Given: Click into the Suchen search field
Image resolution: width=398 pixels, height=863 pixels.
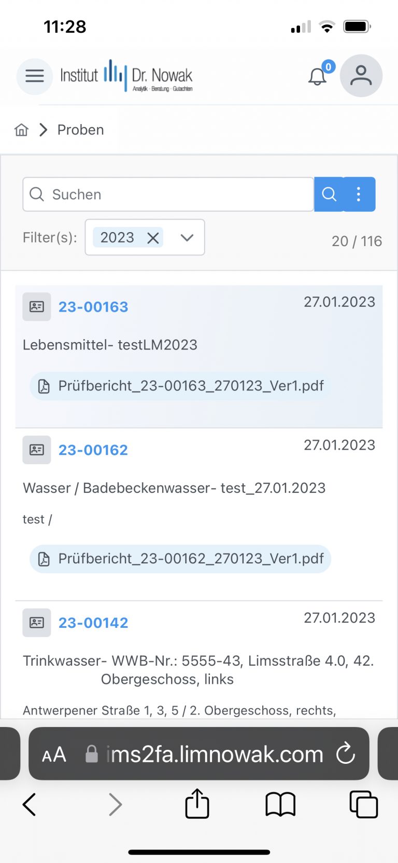Looking at the screenshot, I should (x=168, y=194).
